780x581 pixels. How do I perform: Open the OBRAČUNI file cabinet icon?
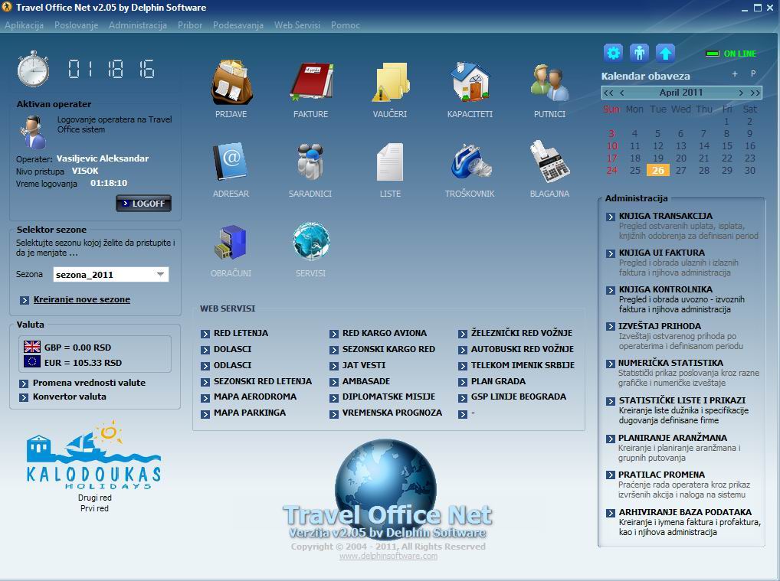click(x=231, y=242)
